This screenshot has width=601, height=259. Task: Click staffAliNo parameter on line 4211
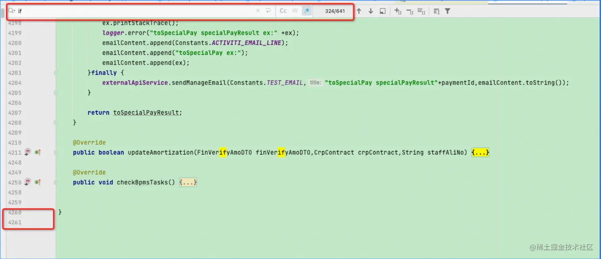point(445,152)
